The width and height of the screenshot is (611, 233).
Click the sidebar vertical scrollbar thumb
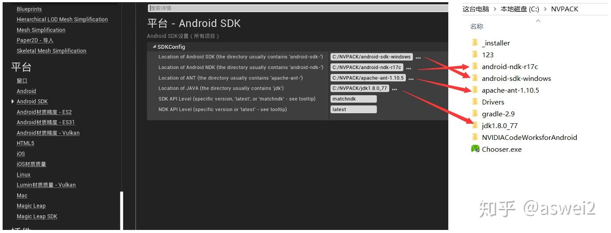click(x=122, y=211)
